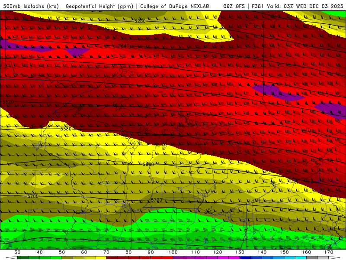Screen dimensions: 346x260
Task: Click the 110 value on the color scale
Action: 195,252
